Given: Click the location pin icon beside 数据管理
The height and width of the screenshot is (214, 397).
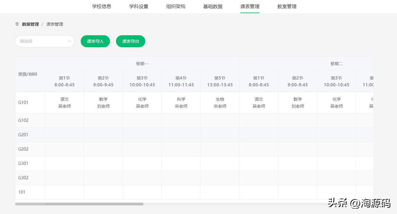Looking at the screenshot, I should 17,24.
